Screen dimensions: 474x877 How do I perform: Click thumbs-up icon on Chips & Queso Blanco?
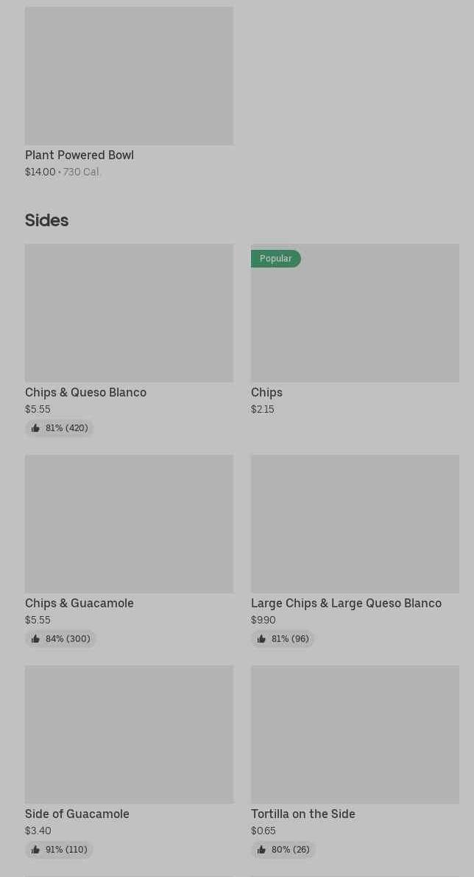point(35,428)
